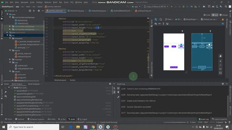Collapse the res folder in project tree

(x=7, y=35)
